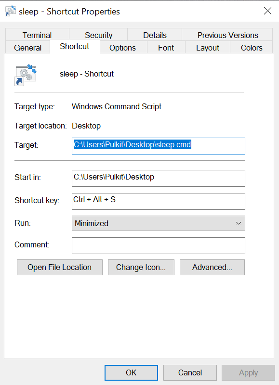This screenshot has height=385, width=279.
Task: Click inside the Target field
Action: (158, 146)
